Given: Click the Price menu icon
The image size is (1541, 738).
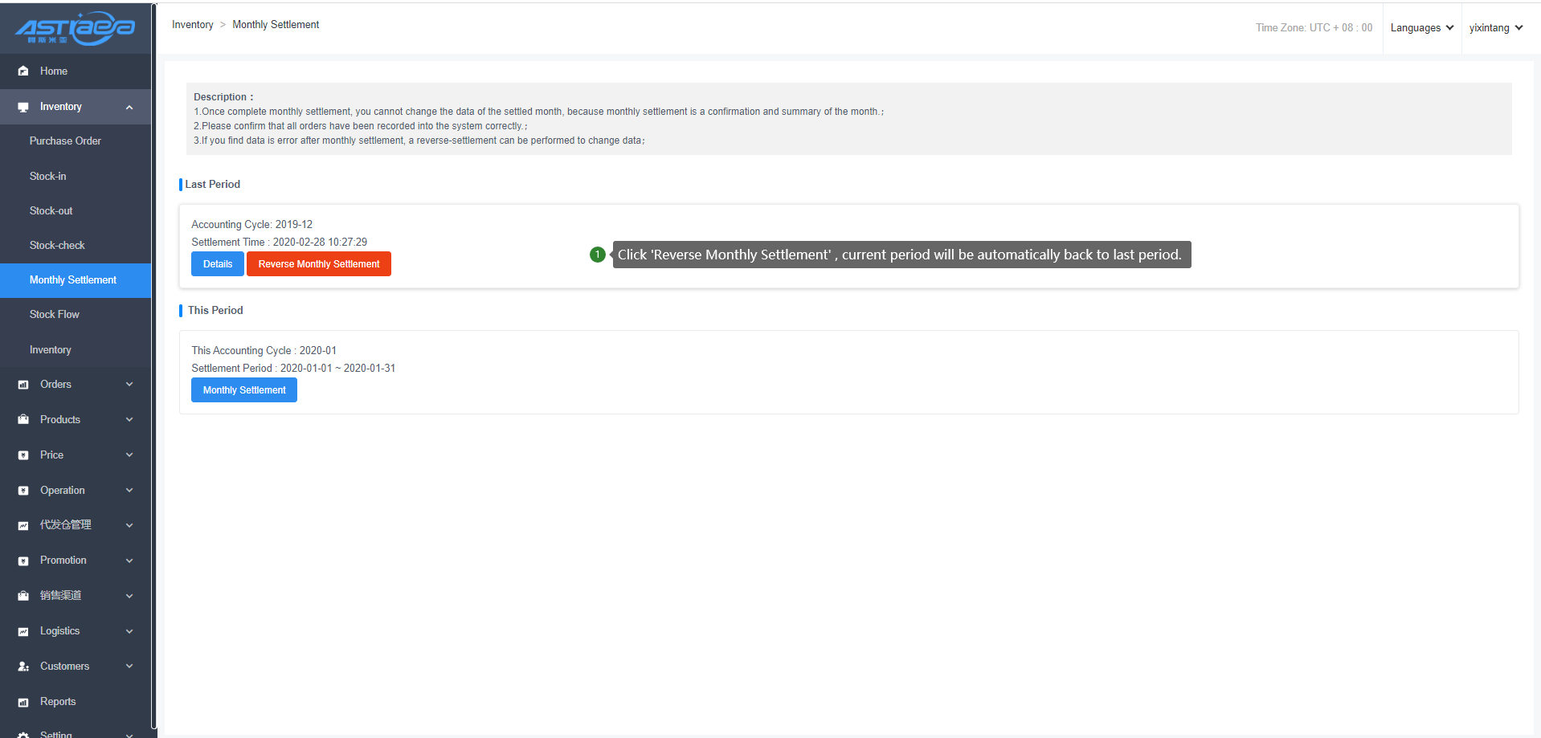Looking at the screenshot, I should tap(23, 455).
